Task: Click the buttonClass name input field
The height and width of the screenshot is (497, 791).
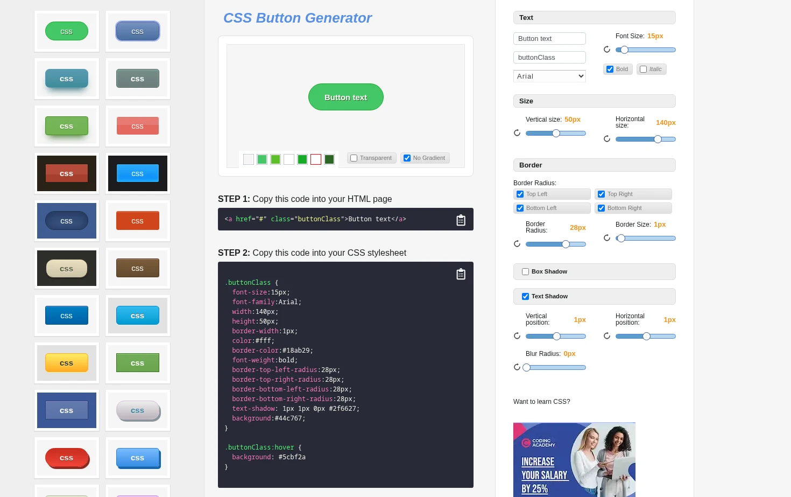Action: (x=549, y=58)
